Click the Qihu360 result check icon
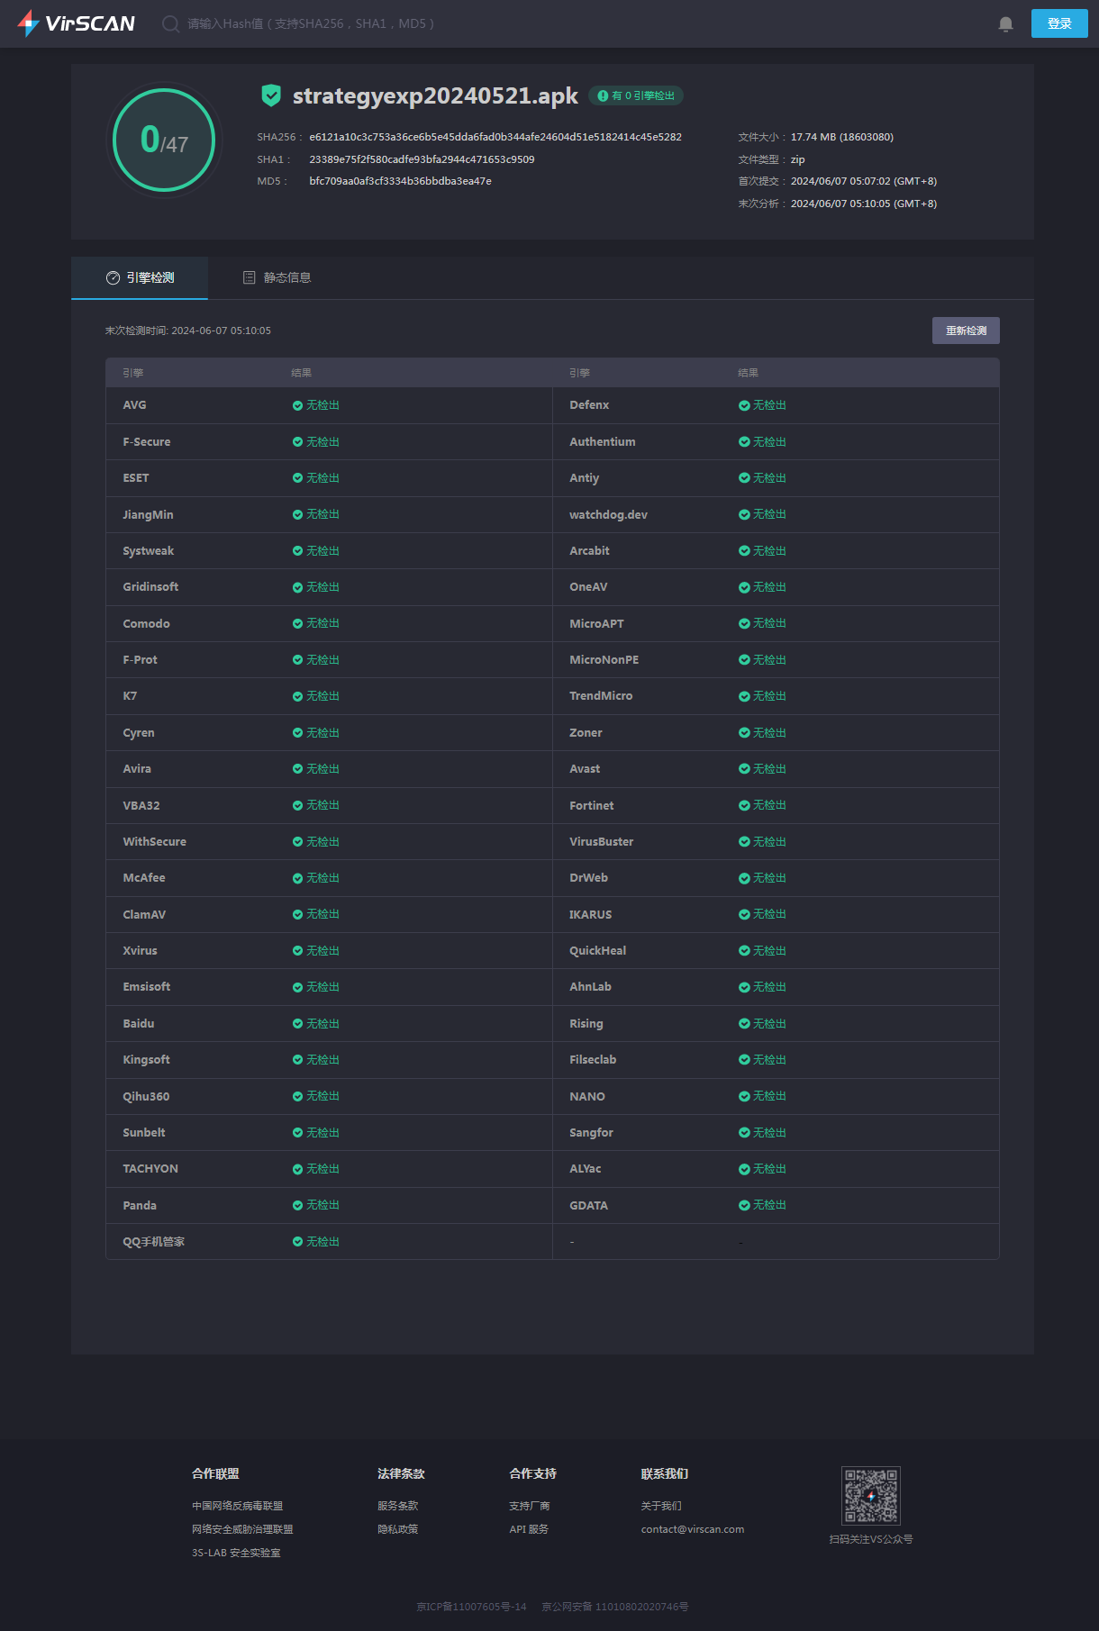Viewport: 1099px width, 1631px height. click(x=297, y=1096)
